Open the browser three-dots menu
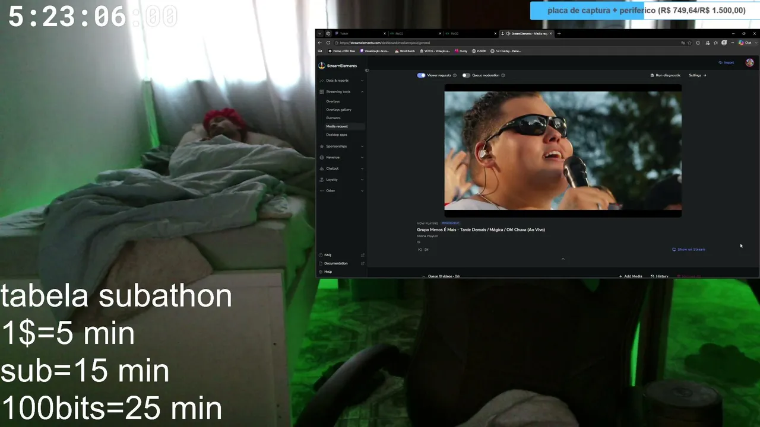This screenshot has height=427, width=760. tap(732, 43)
